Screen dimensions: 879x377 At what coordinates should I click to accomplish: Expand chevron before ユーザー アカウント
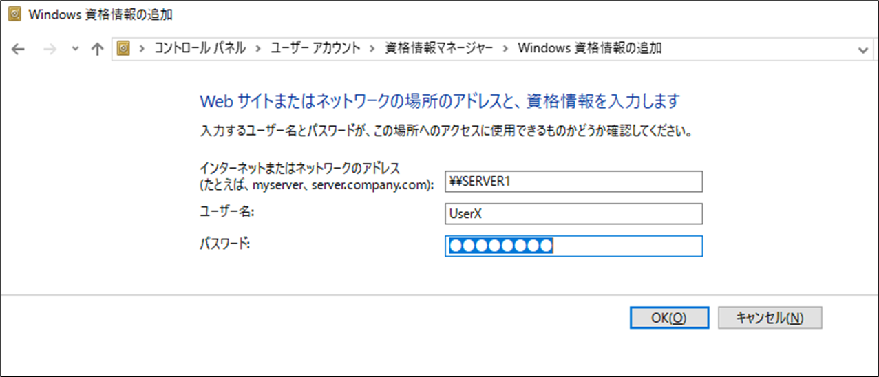point(259,48)
